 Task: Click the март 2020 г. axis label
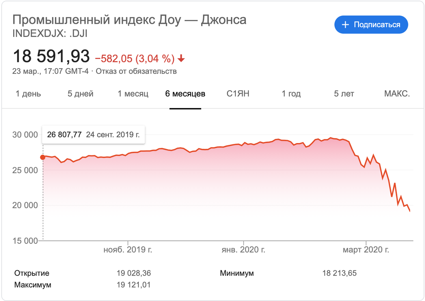pyautogui.click(x=367, y=249)
